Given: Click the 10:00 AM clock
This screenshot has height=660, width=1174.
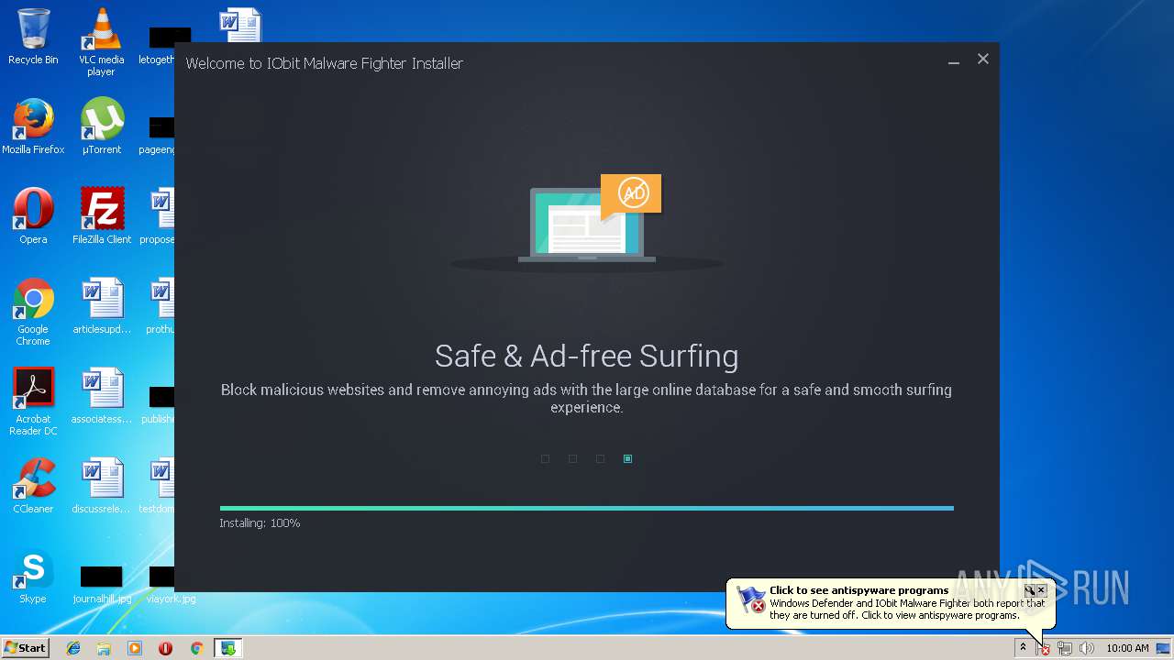Looking at the screenshot, I should coord(1127,648).
